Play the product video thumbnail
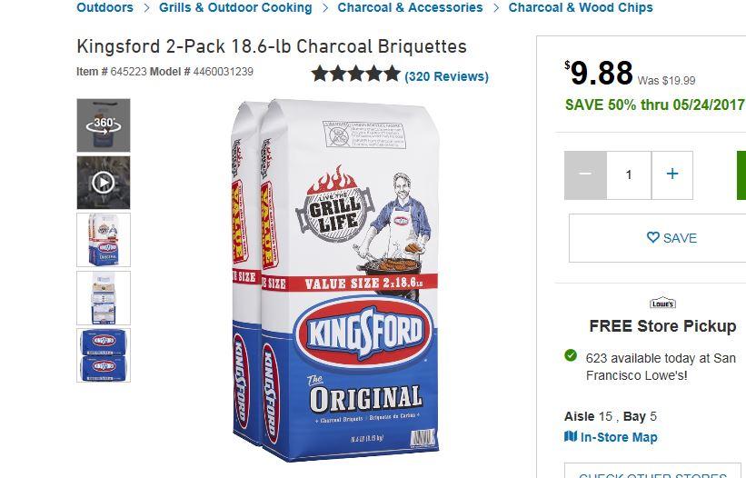Image resolution: width=746 pixels, height=478 pixels. (104, 183)
